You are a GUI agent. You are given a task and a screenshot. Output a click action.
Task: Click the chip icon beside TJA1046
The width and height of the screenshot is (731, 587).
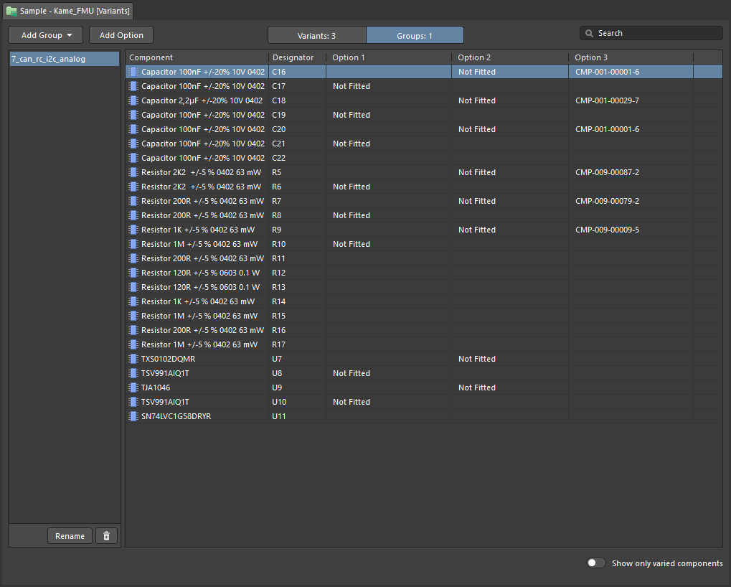[x=133, y=388]
